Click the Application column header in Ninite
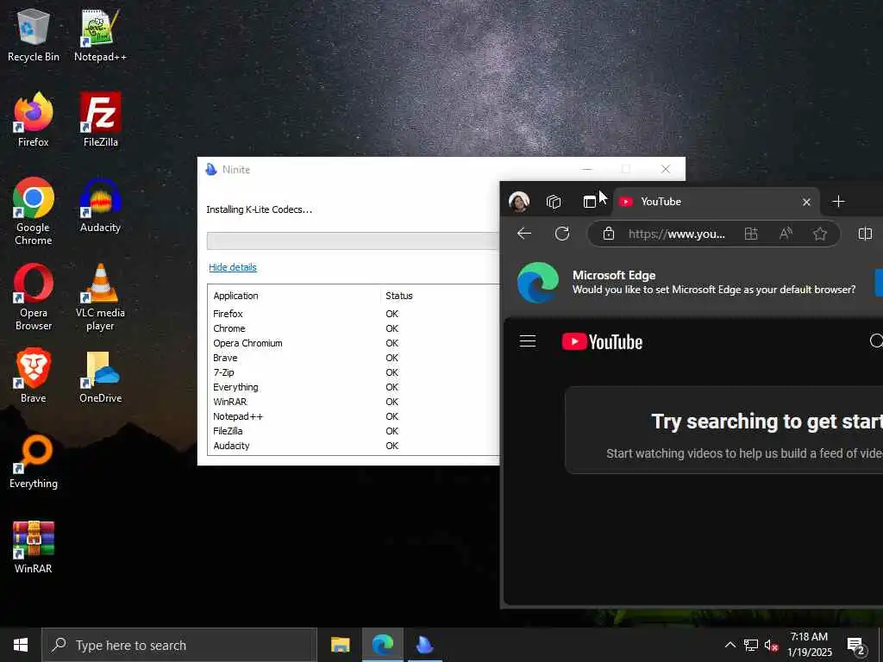 point(235,296)
